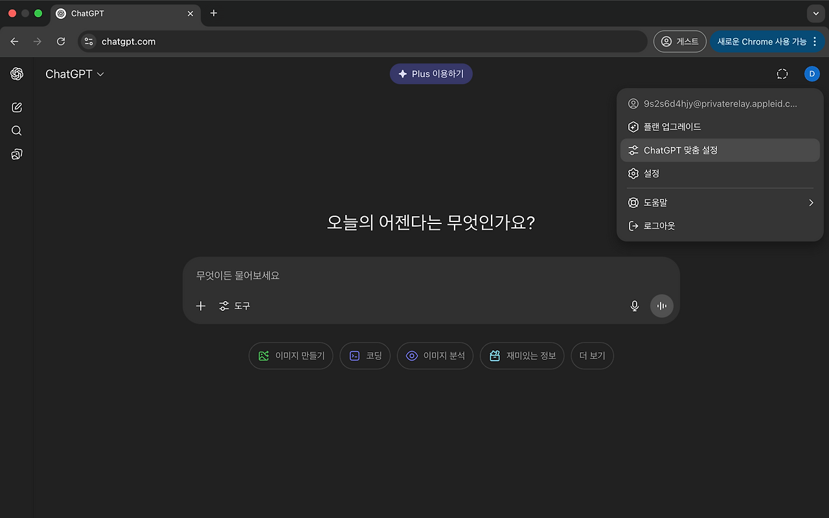829x518 pixels.
Task: Open the 도구 tools menu
Action: [234, 306]
